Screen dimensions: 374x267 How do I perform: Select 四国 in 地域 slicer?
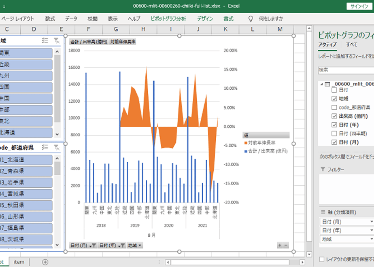tap(26, 87)
